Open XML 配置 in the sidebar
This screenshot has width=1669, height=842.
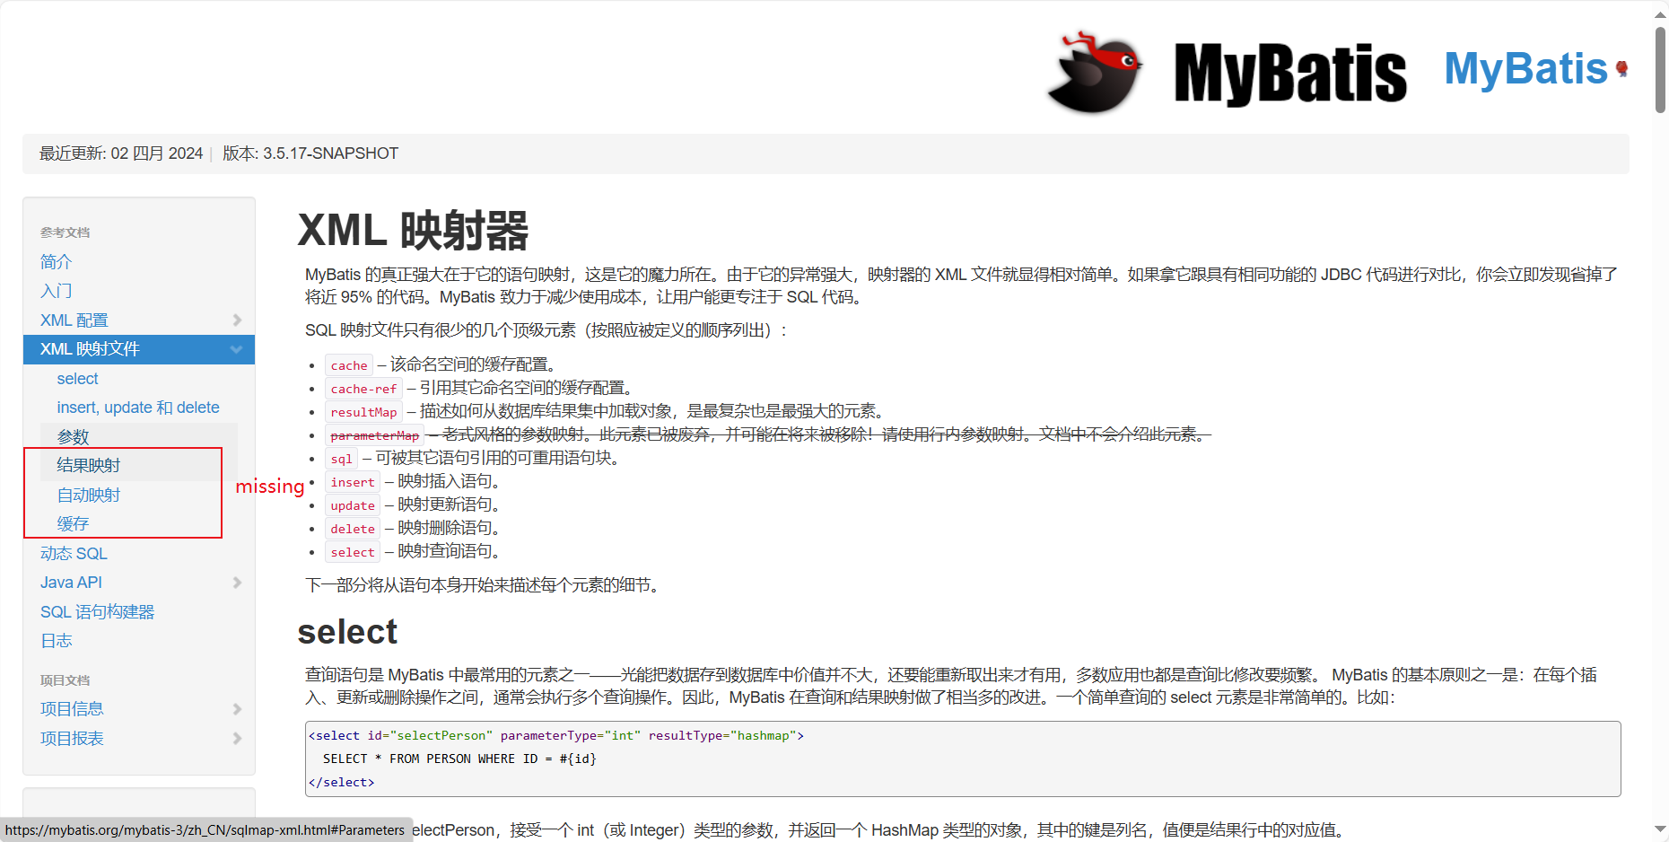point(74,320)
